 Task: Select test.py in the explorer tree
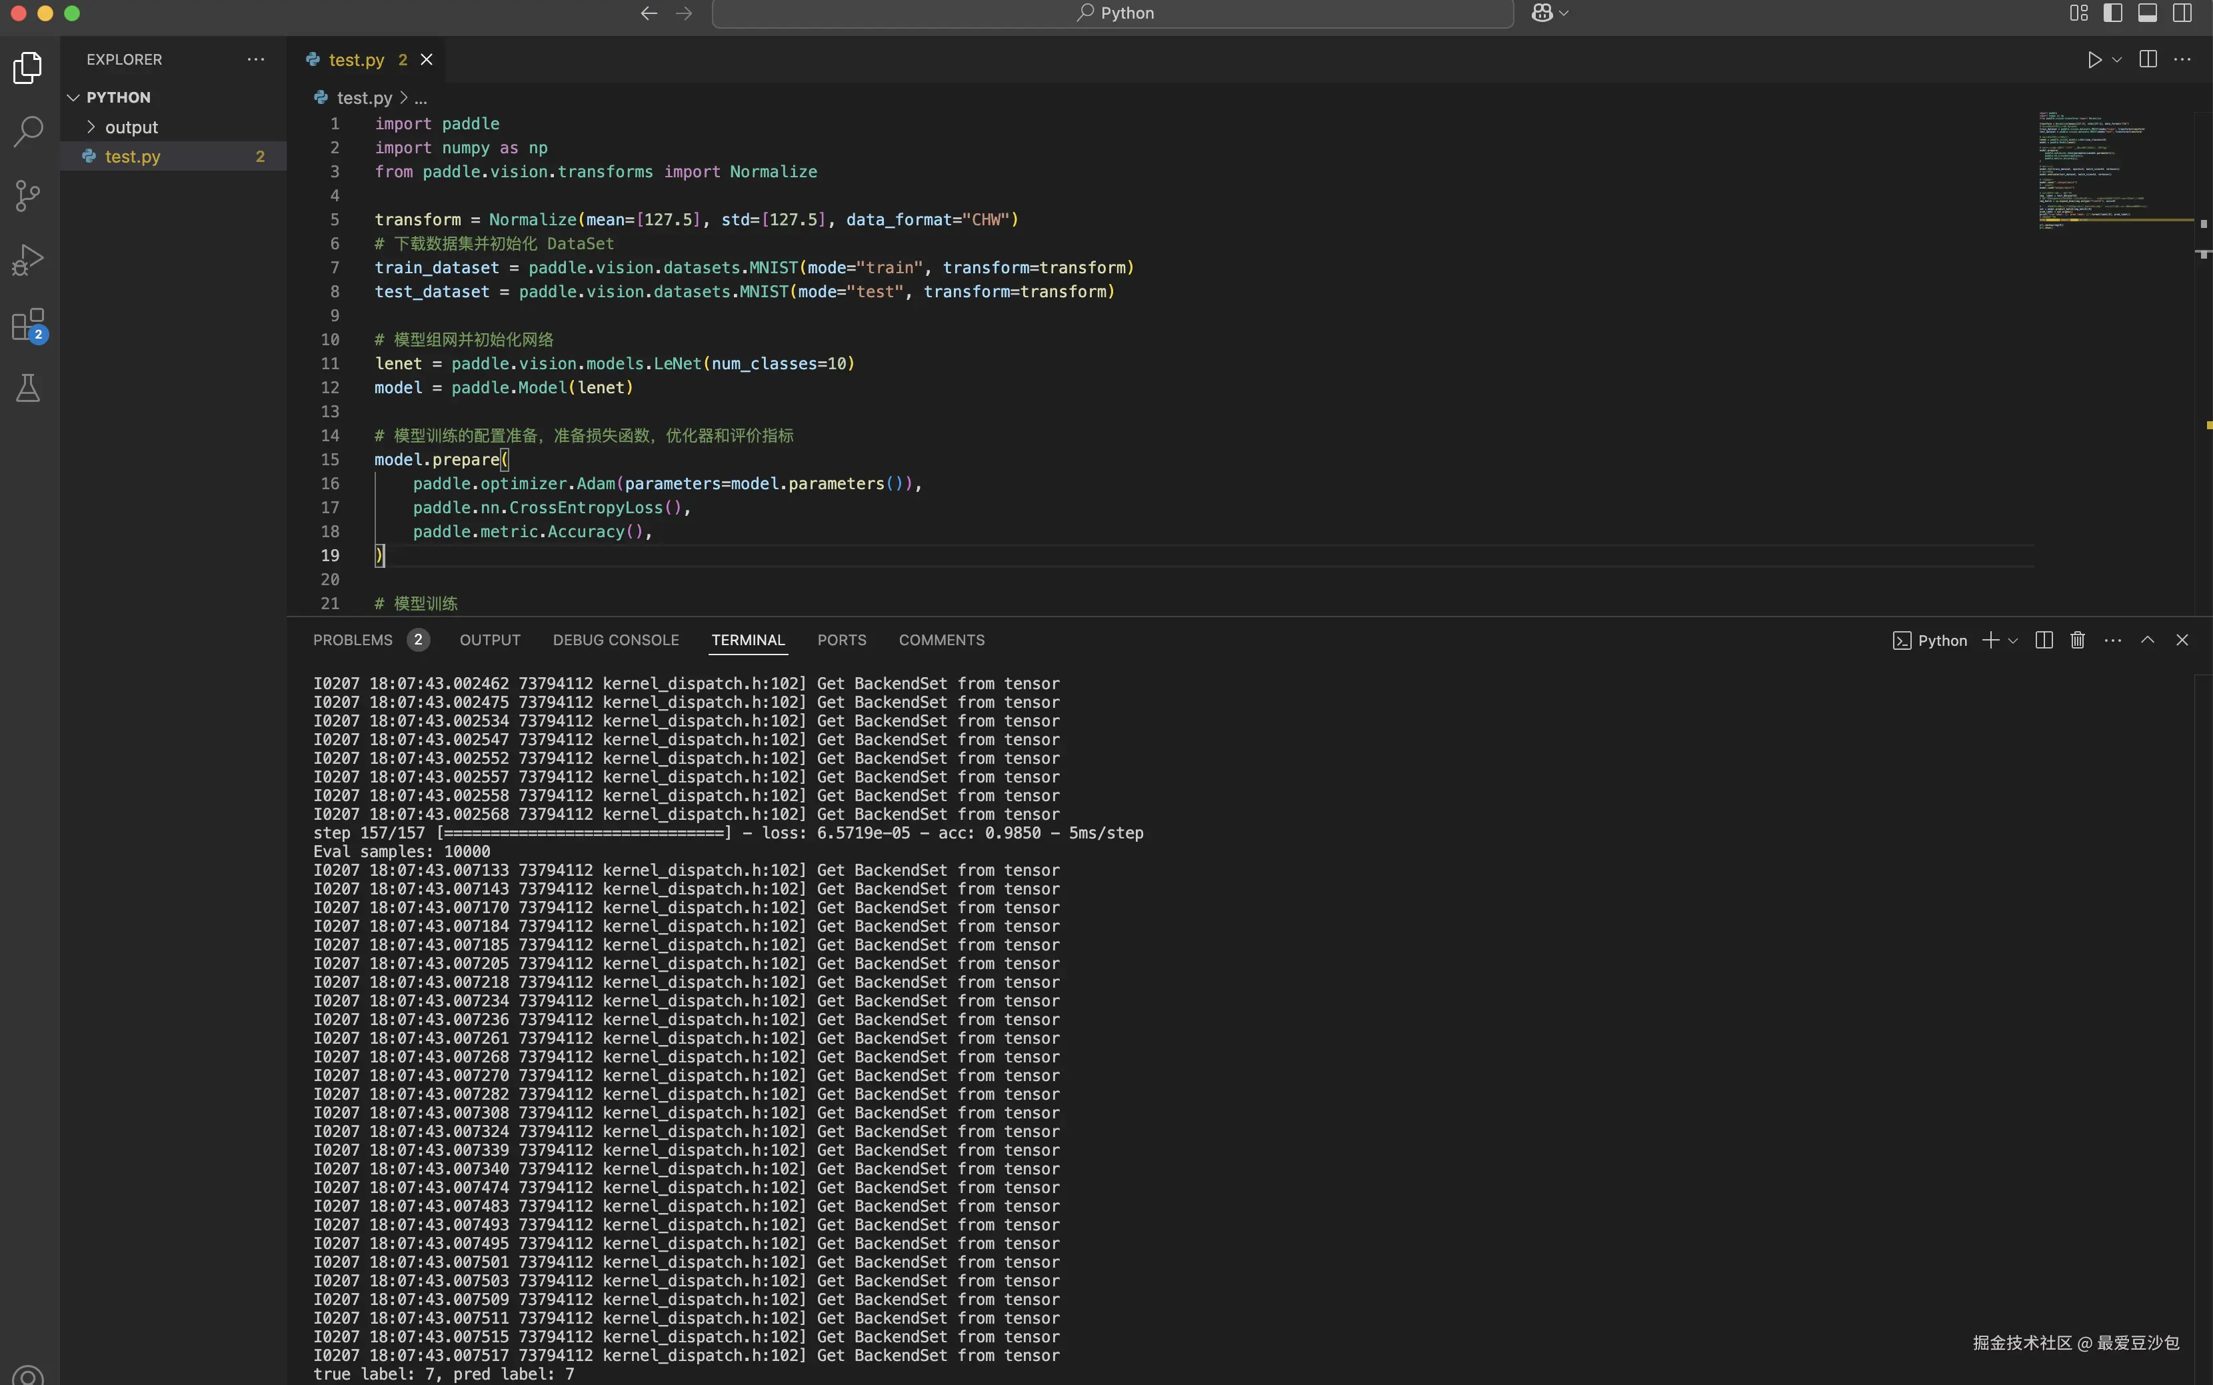133,157
